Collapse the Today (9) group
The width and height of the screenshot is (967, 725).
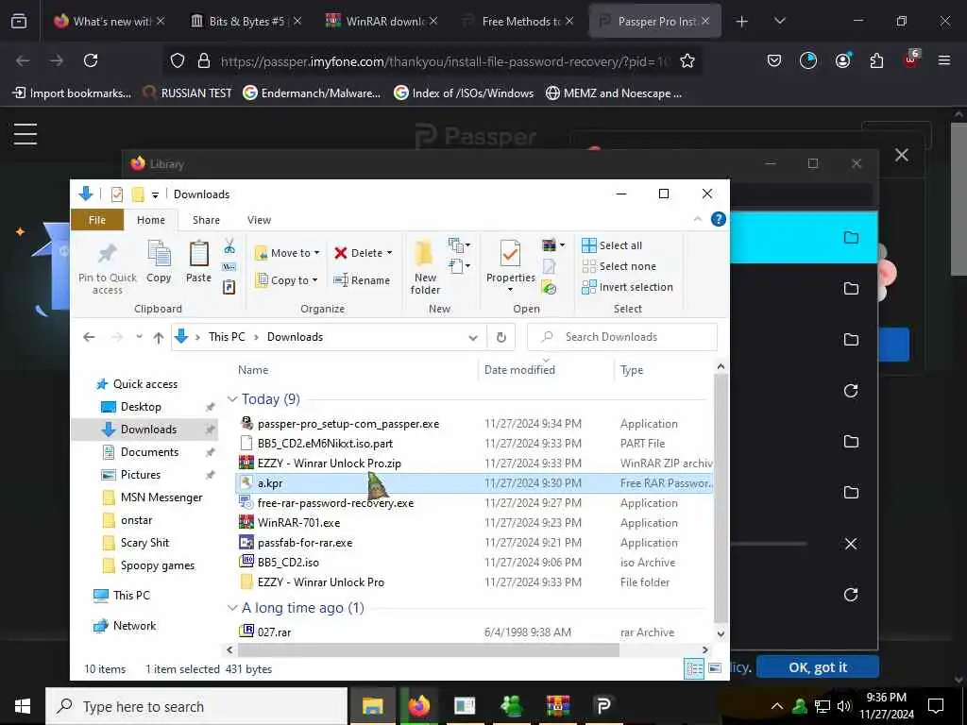tap(232, 399)
